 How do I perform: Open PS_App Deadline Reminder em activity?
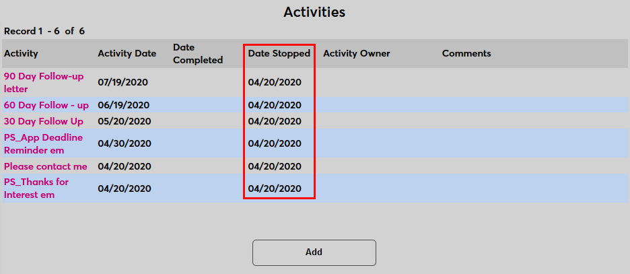(x=43, y=143)
